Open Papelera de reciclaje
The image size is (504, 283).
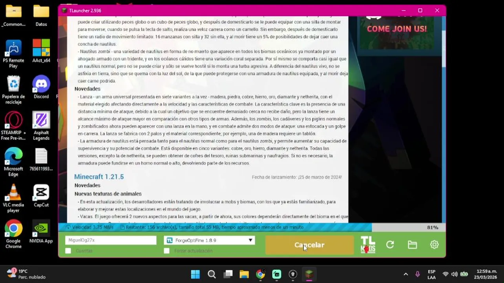point(13,90)
